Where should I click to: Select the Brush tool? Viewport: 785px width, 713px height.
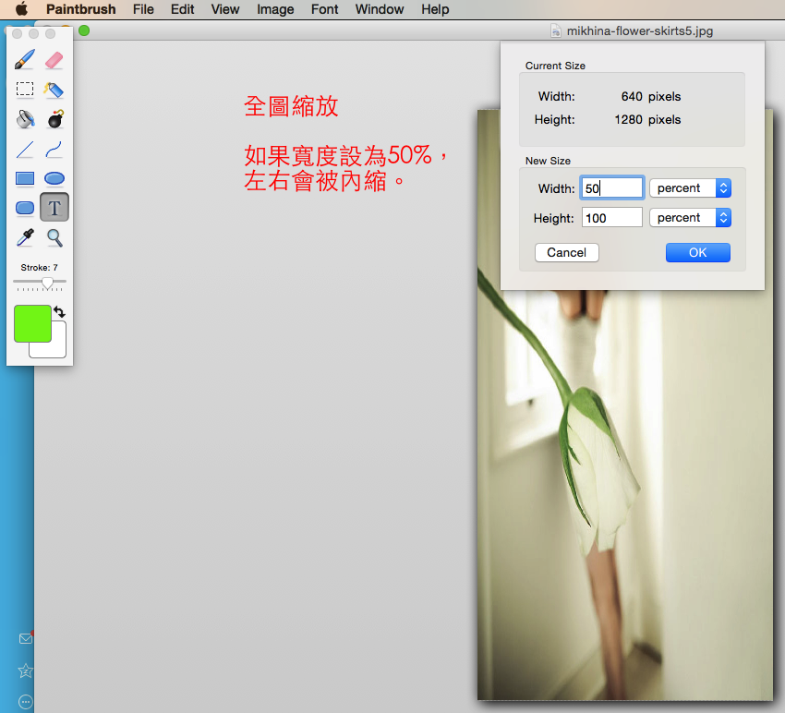tap(25, 60)
